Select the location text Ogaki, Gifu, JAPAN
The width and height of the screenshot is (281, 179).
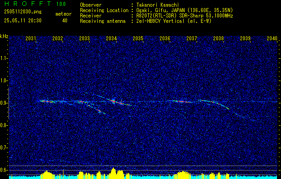[160, 10]
